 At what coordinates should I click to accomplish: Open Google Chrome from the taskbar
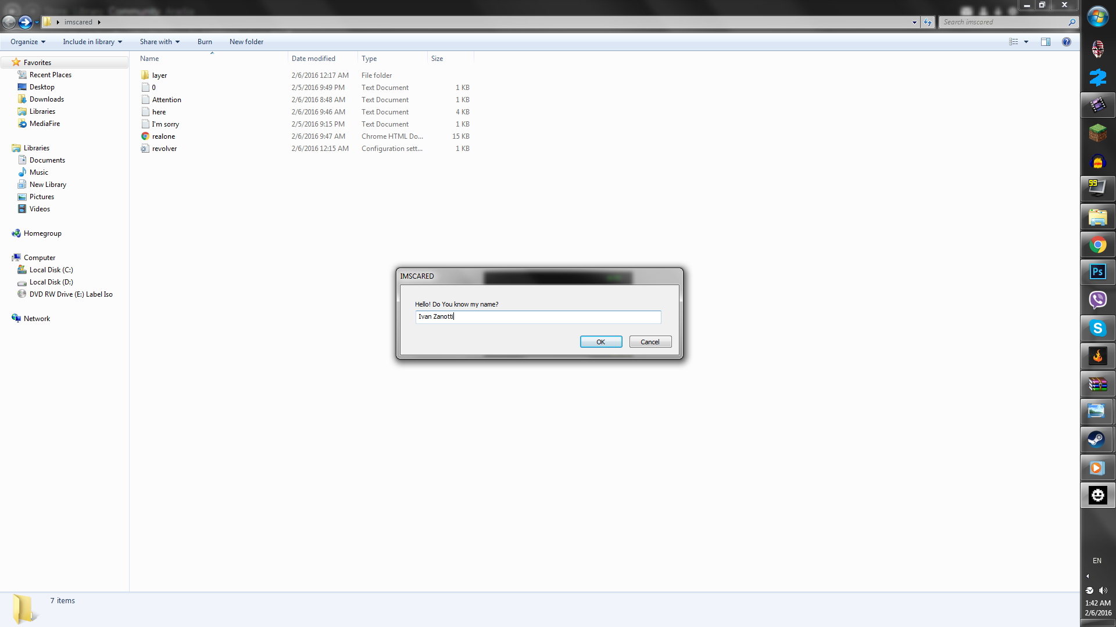[x=1097, y=245]
